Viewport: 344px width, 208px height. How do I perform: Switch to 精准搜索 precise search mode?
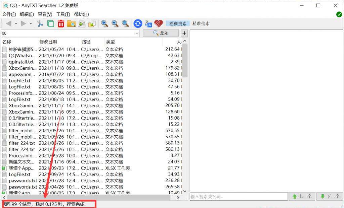click(201, 23)
